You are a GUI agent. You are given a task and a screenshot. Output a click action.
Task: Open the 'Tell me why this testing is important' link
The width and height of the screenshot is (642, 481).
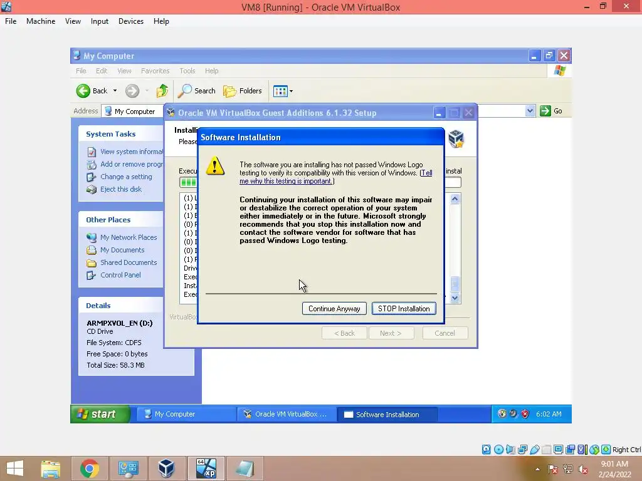tap(336, 177)
